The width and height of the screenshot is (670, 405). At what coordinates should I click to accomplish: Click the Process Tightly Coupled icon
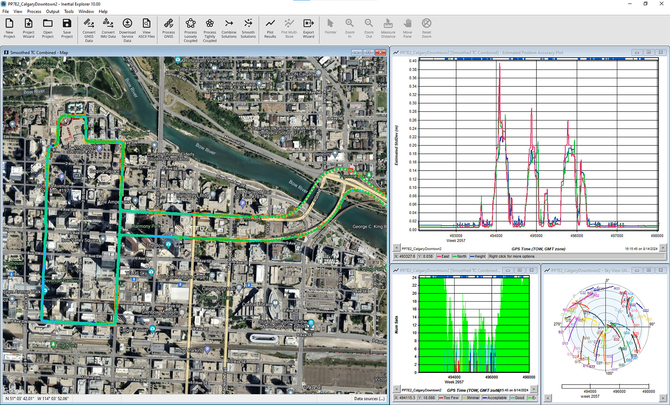tap(210, 28)
